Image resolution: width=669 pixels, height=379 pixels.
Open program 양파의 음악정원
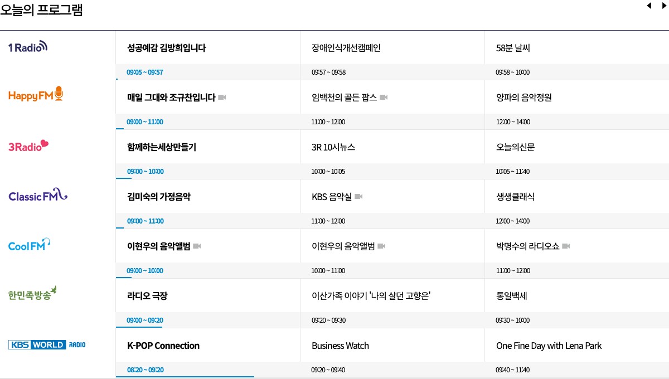[524, 98]
